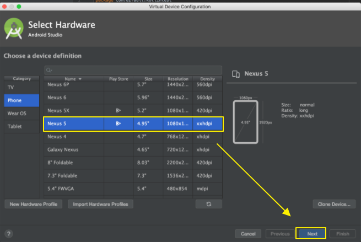Sort by the Size column header

(148, 79)
